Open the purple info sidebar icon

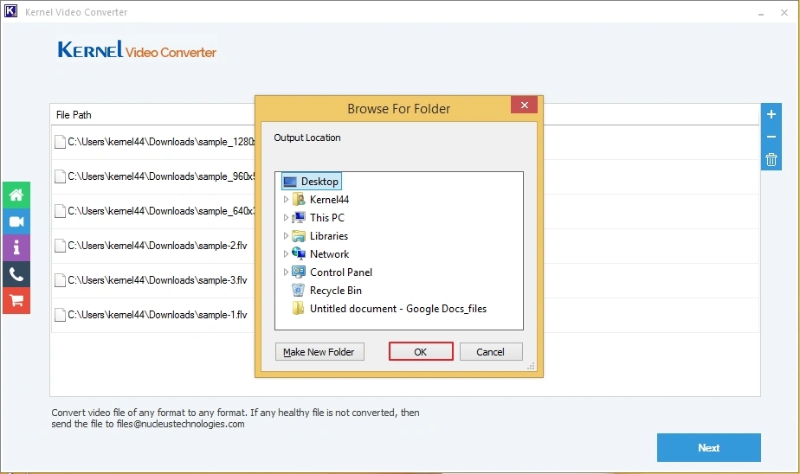point(16,248)
